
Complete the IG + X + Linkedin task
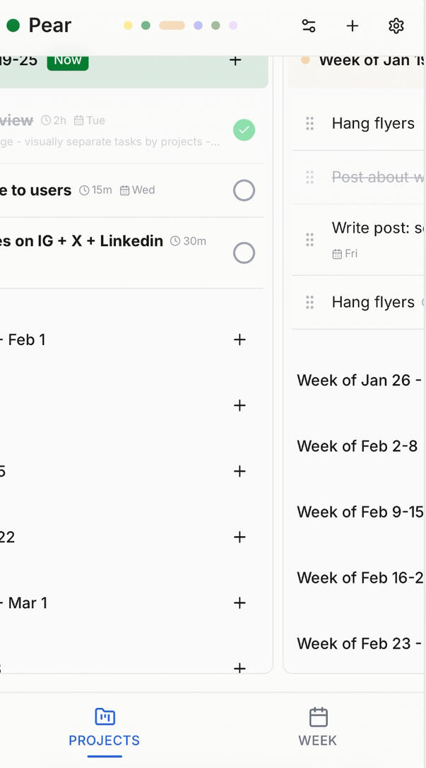[x=244, y=253]
